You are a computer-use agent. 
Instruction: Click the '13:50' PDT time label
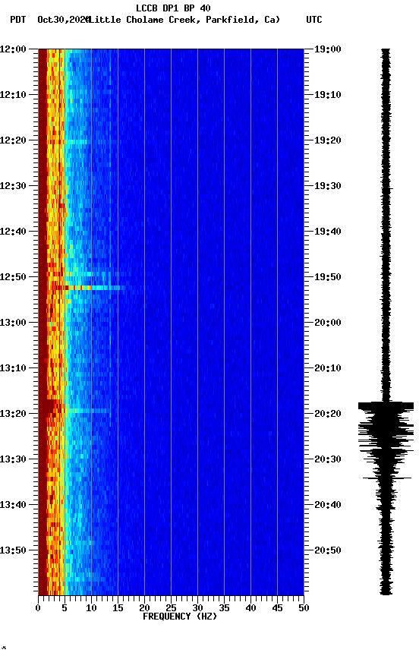click(x=13, y=551)
